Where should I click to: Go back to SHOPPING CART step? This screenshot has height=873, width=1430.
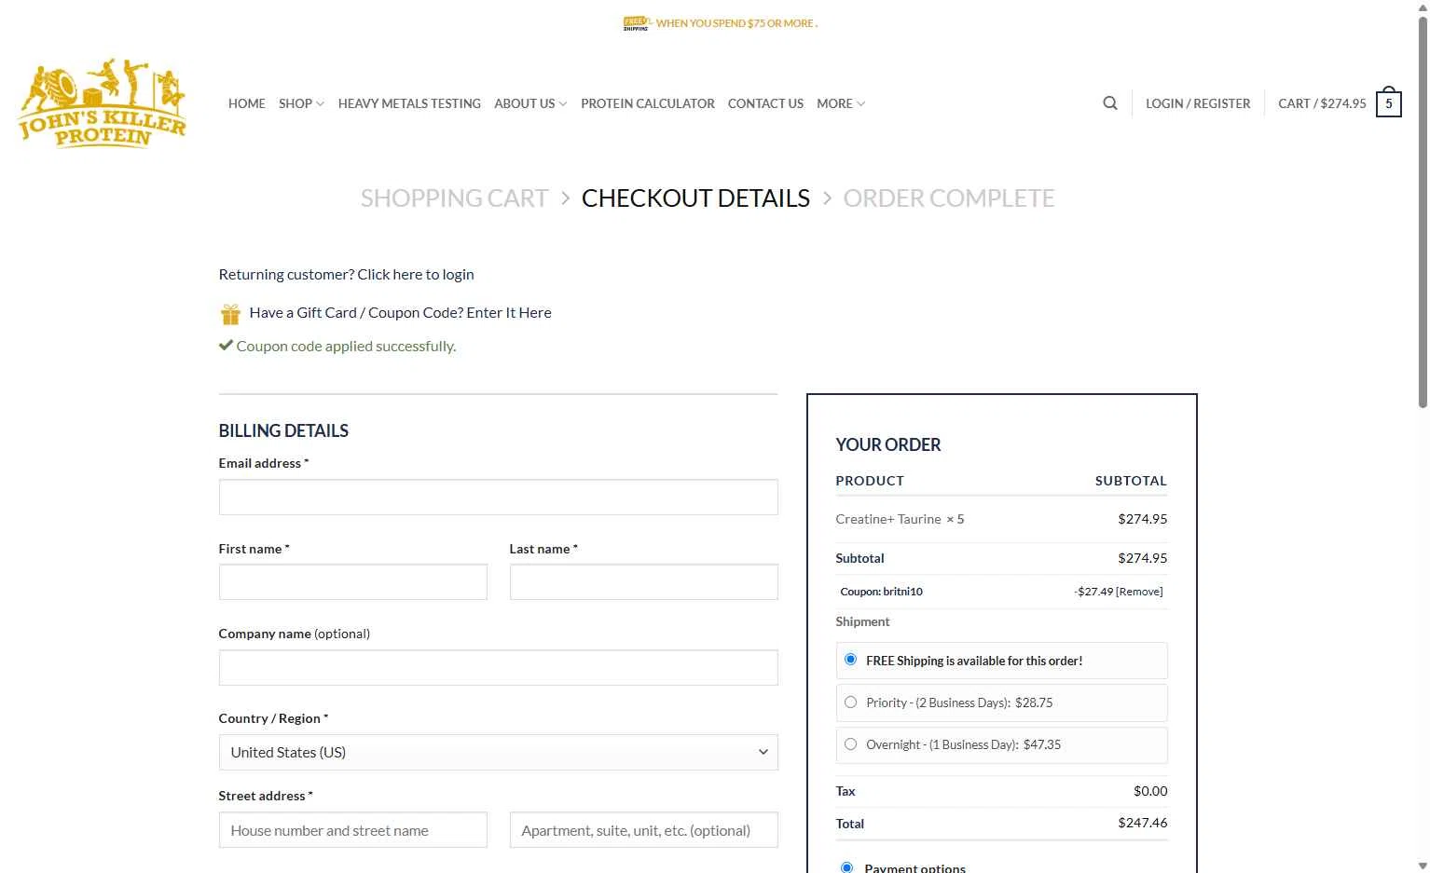[454, 198]
